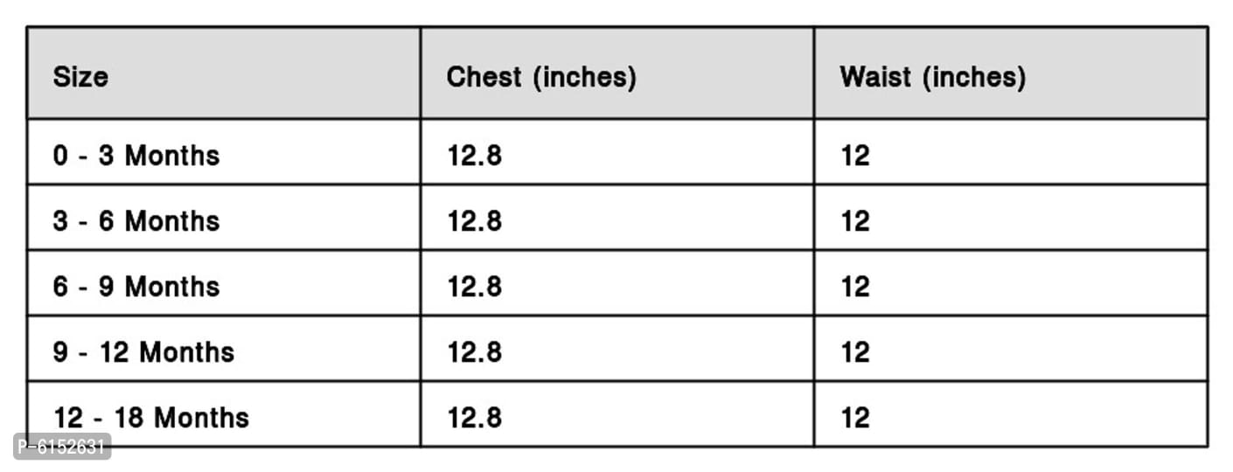Choose the 9 - 12 Months size label
This screenshot has width=1233, height=472.
pos(143,352)
